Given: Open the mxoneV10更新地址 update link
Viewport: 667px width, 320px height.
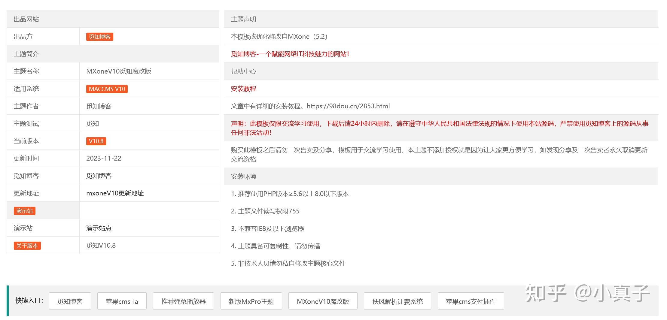Looking at the screenshot, I should pos(115,193).
